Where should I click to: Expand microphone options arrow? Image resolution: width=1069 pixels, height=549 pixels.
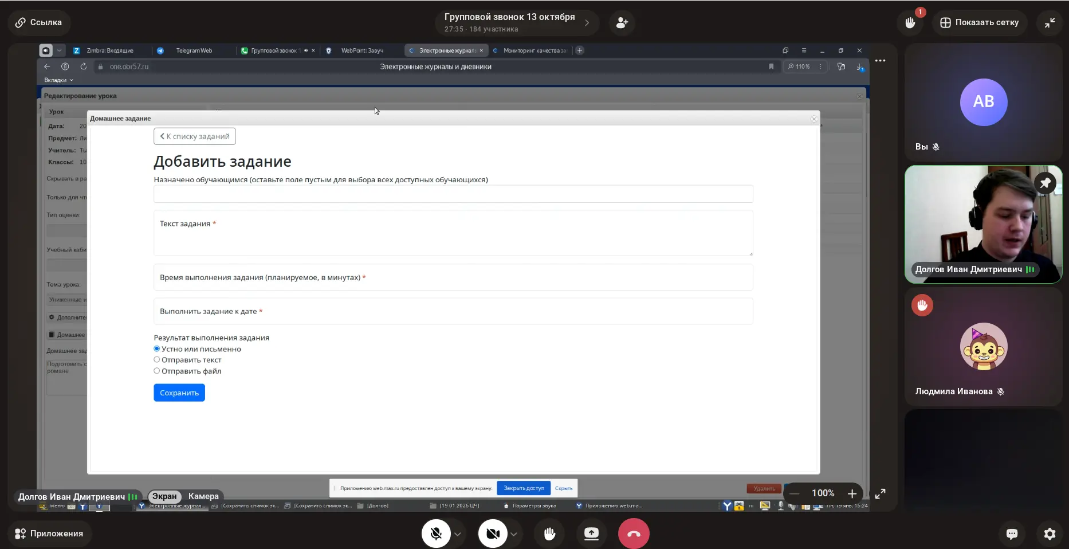tap(458, 534)
